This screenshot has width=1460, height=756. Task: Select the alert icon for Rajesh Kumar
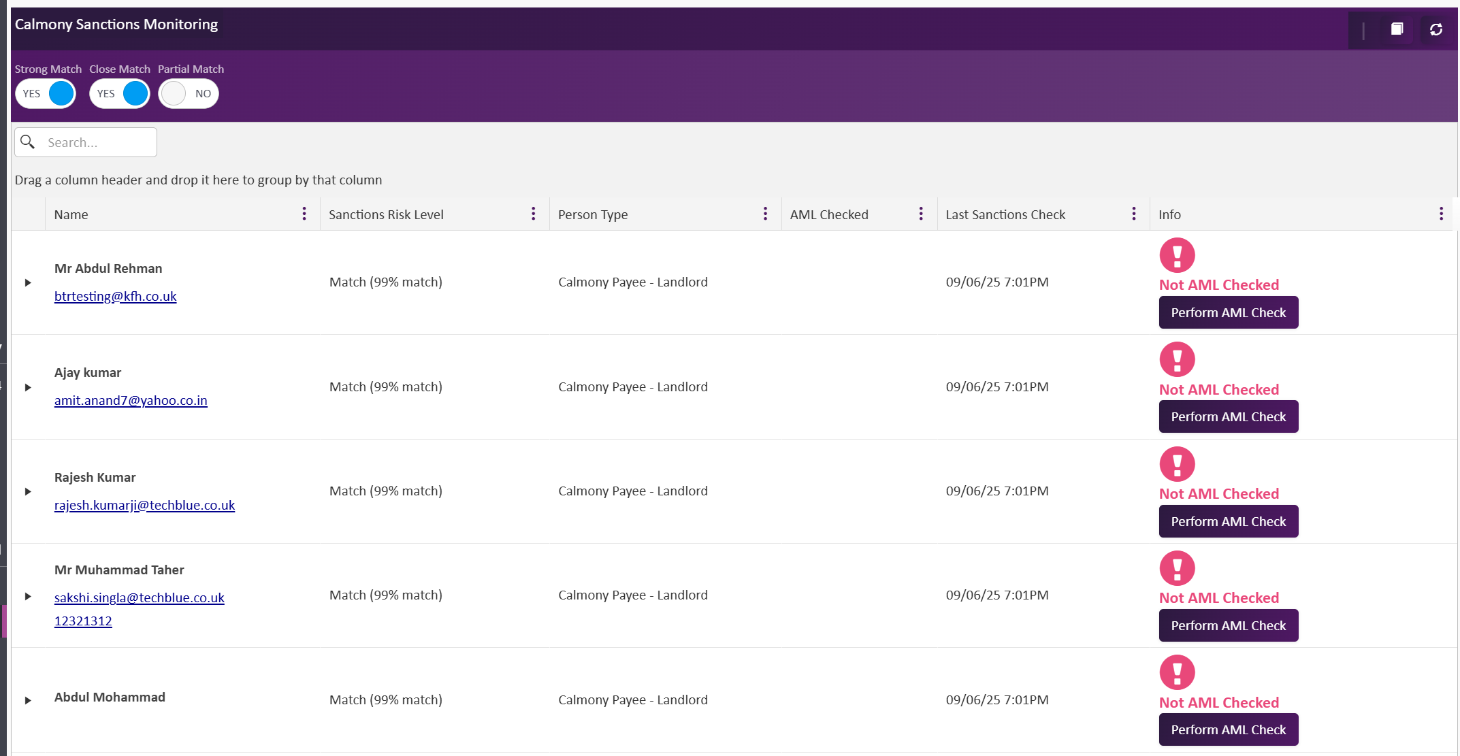coord(1177,464)
